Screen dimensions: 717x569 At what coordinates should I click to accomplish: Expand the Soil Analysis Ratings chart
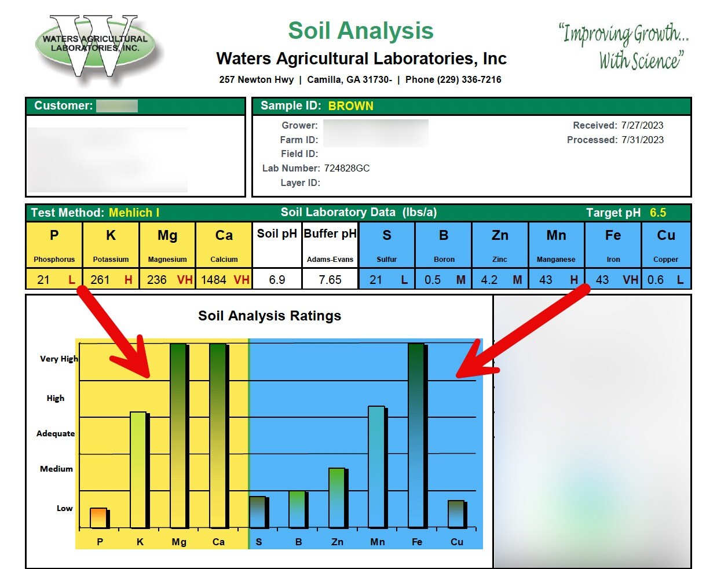(x=270, y=316)
